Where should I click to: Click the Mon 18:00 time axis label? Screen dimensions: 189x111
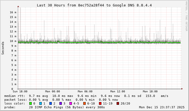click(x=150, y=92)
